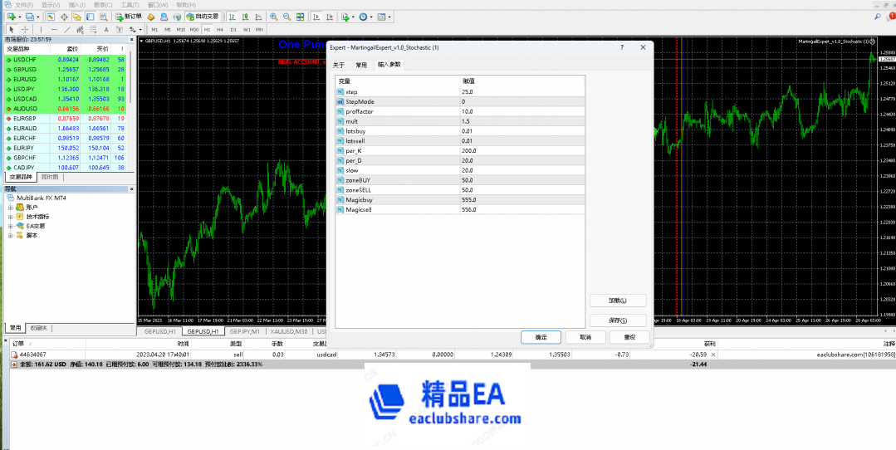896x450 pixels.
Task: Select GBPUSD row in market watch
Action: tap(23, 69)
